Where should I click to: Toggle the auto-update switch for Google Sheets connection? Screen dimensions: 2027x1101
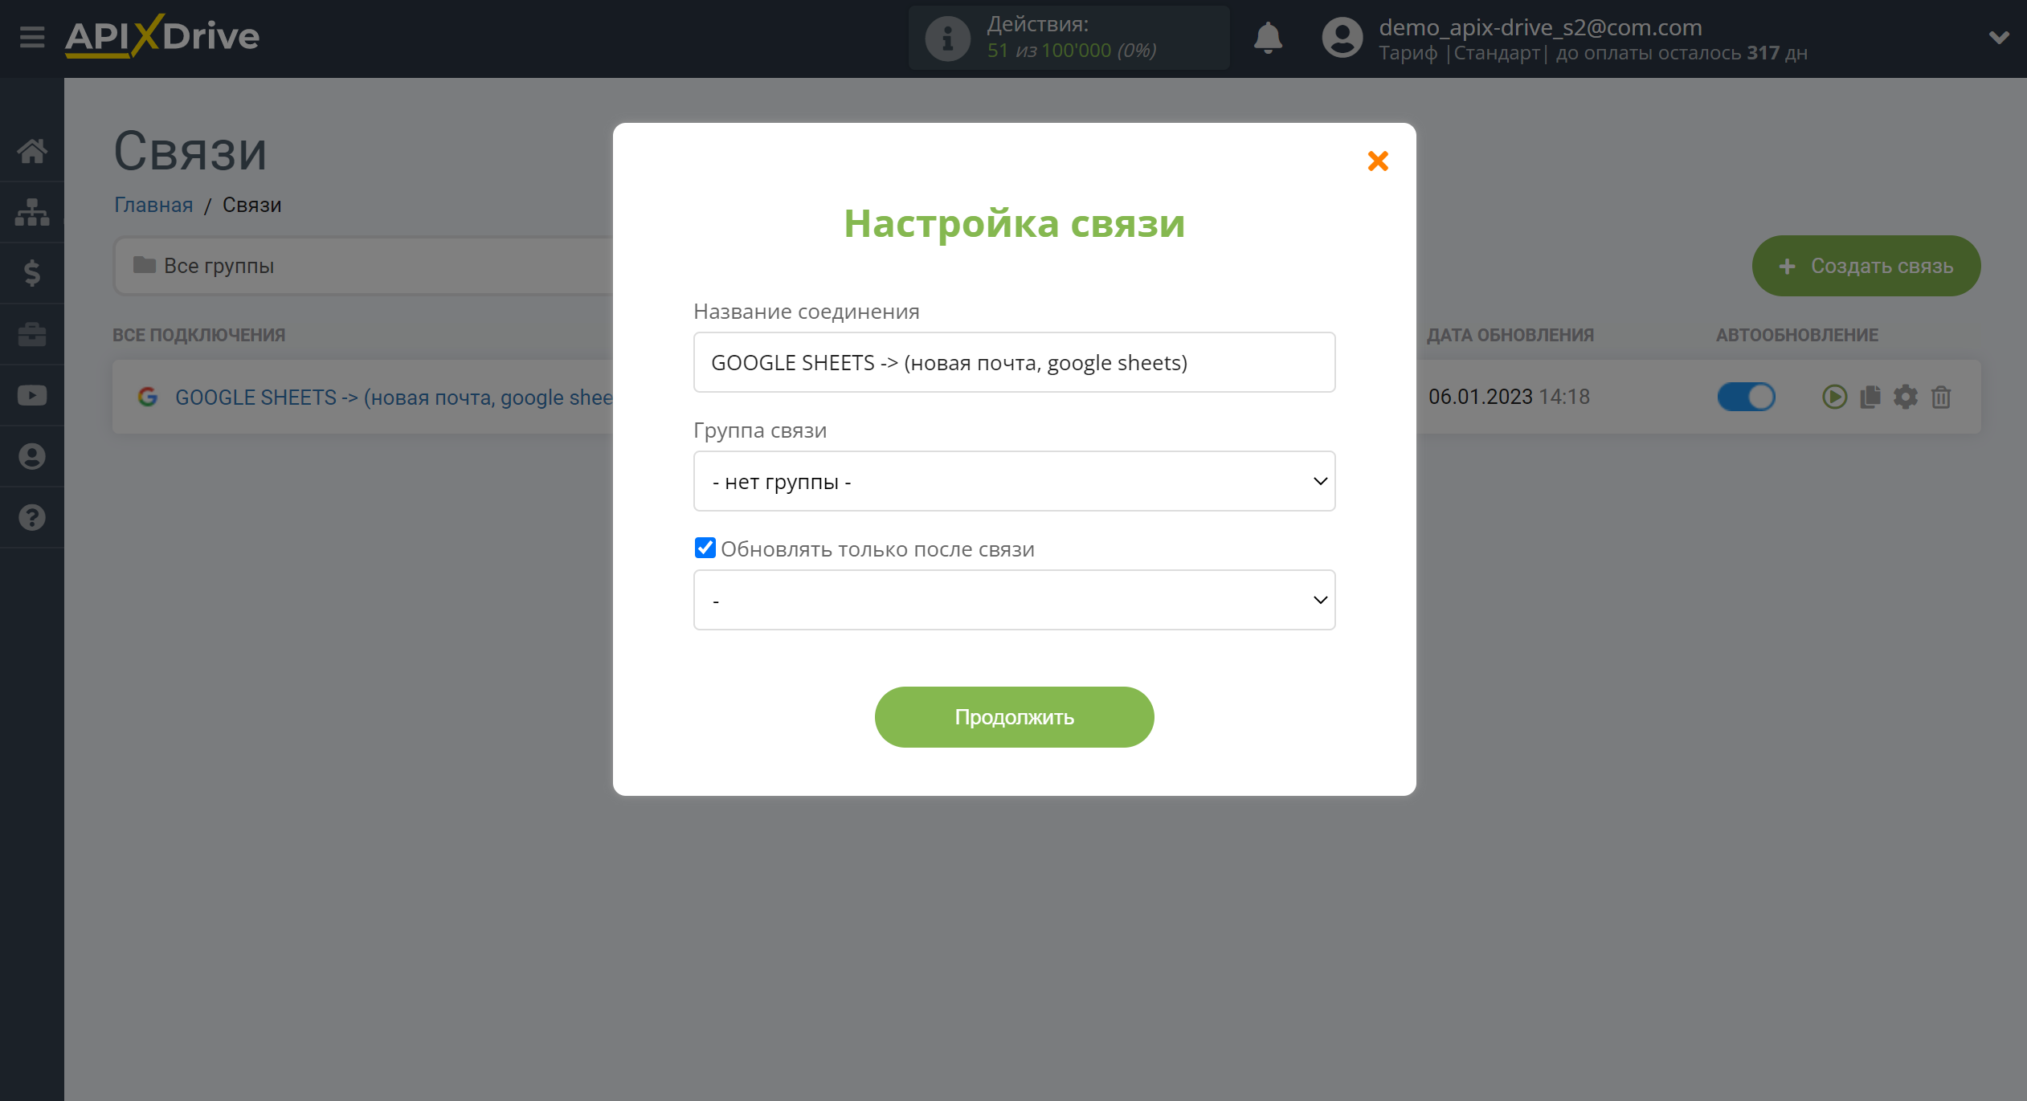click(x=1746, y=397)
